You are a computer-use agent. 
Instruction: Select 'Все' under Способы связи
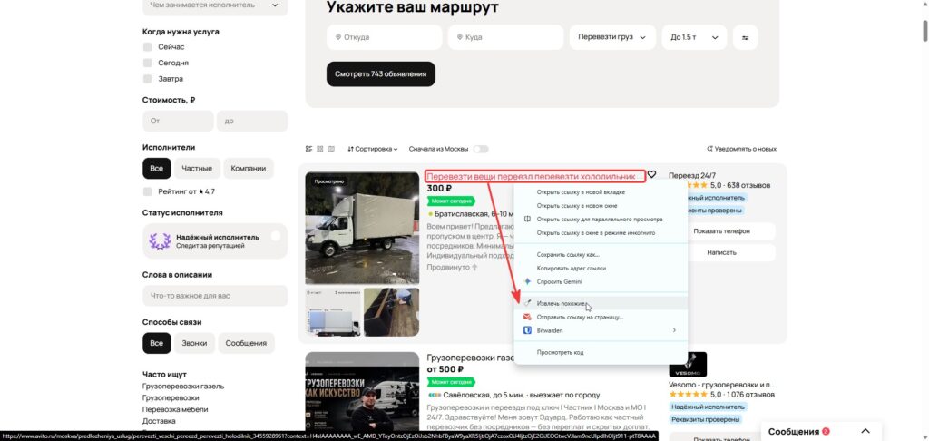click(x=156, y=343)
